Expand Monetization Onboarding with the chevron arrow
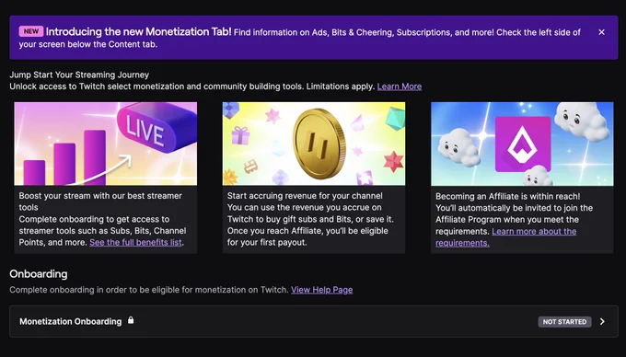The width and height of the screenshot is (626, 357). tap(602, 321)
